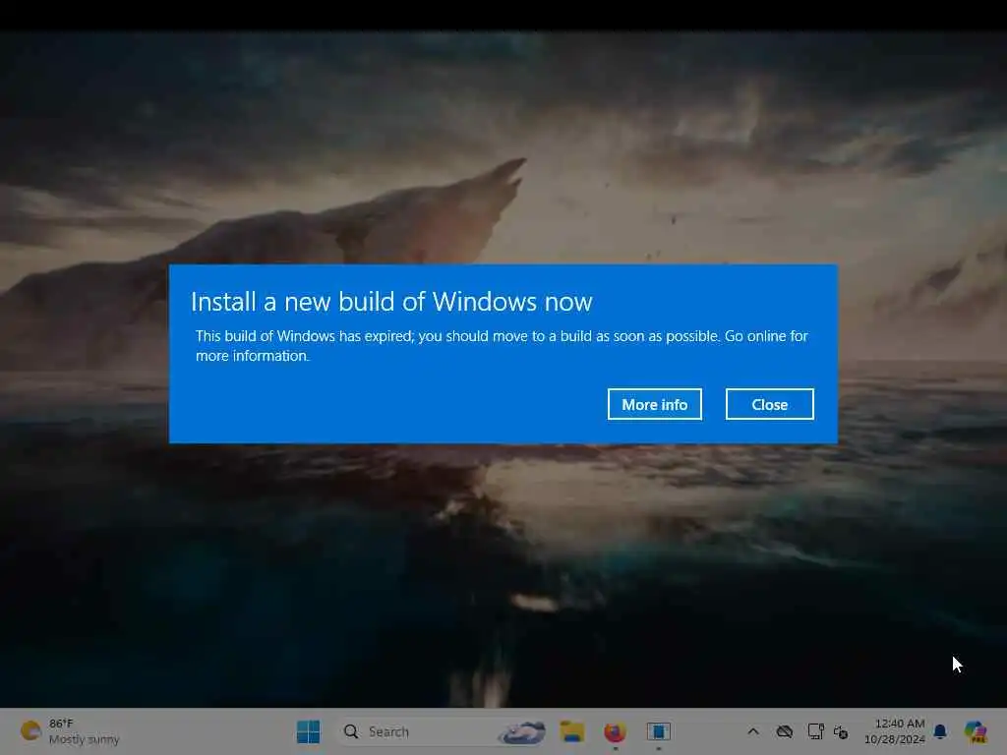
Task: Open File Explorer from the taskbar
Action: (x=571, y=731)
